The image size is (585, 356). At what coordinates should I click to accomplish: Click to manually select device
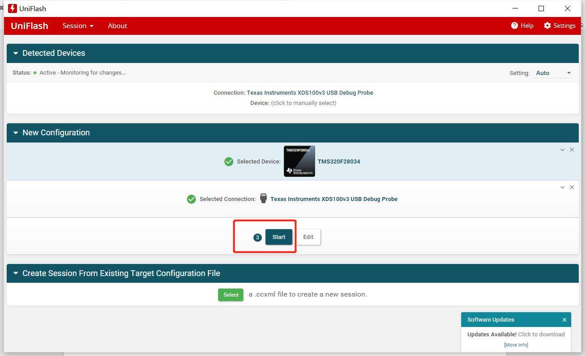click(x=303, y=103)
